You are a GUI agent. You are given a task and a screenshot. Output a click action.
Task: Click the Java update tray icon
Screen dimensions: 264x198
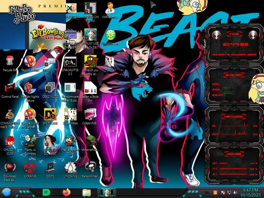tap(215, 192)
